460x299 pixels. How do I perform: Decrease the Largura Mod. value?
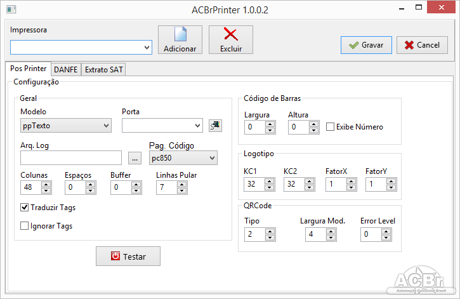331,237
